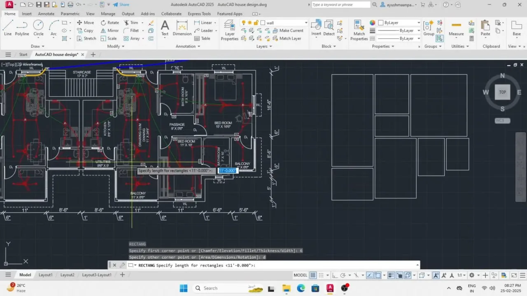The width and height of the screenshot is (527, 296).
Task: Click the Group objects tool
Action: 429,28
